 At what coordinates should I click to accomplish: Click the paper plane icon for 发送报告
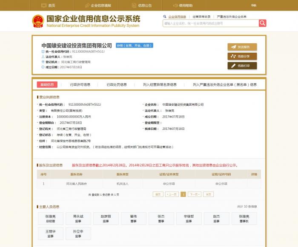[x=234, y=47]
